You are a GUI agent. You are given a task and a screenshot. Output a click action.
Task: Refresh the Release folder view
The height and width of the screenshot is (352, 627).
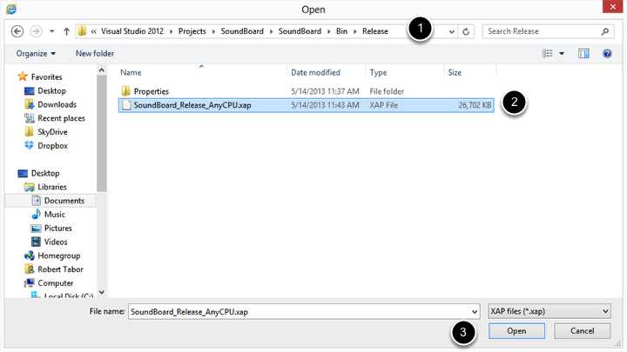466,31
